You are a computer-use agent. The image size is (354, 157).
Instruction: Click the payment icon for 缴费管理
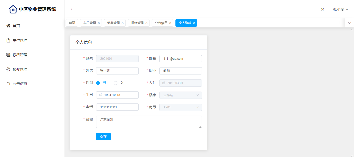8,55
